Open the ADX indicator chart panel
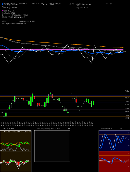Screen dimensions: 130x172 [x=16, y=141]
